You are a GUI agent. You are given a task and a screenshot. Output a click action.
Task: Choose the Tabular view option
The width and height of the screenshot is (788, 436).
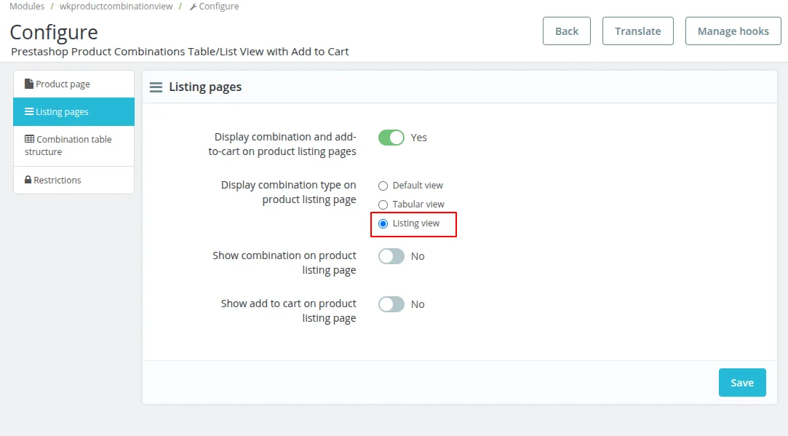383,205
